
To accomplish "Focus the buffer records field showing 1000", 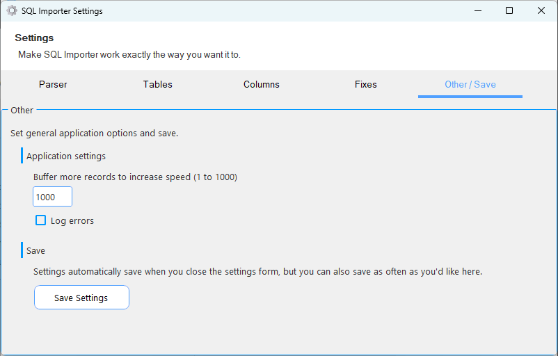I will [x=52, y=197].
